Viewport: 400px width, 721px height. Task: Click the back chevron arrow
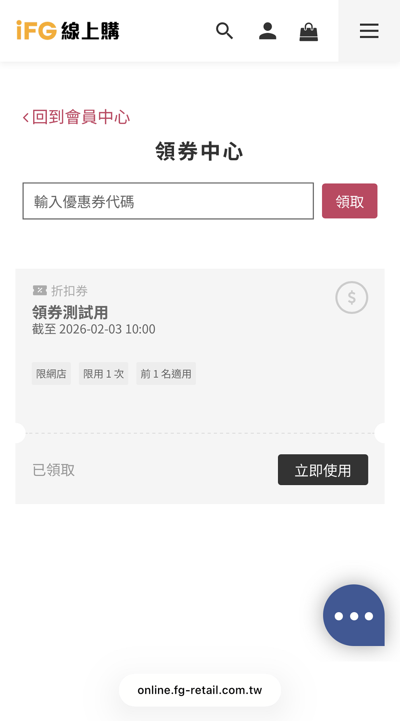(26, 118)
